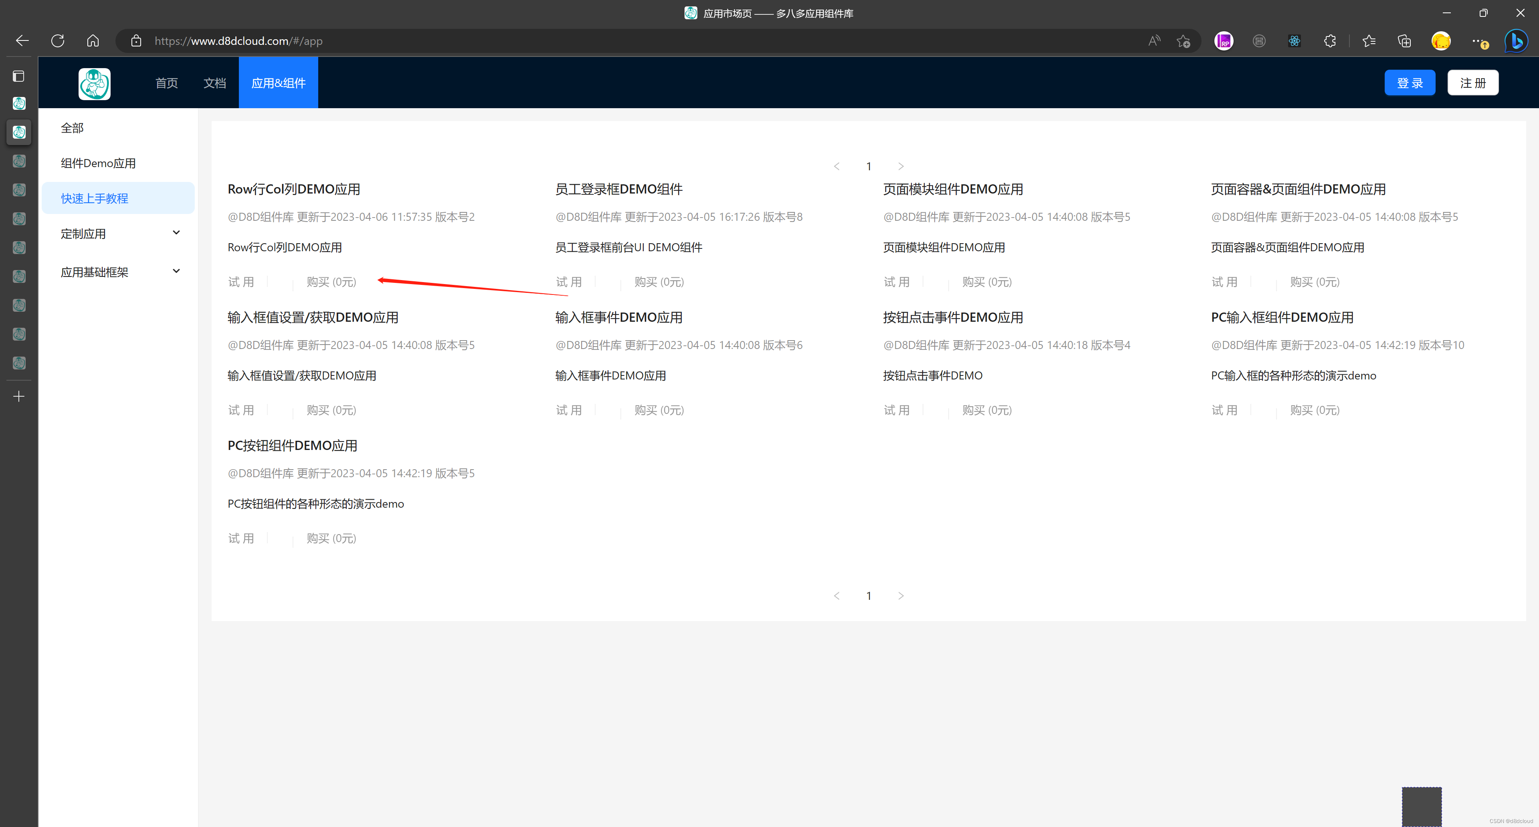Add this page to favorites
Screen dimensions: 1539x827
click(1184, 40)
